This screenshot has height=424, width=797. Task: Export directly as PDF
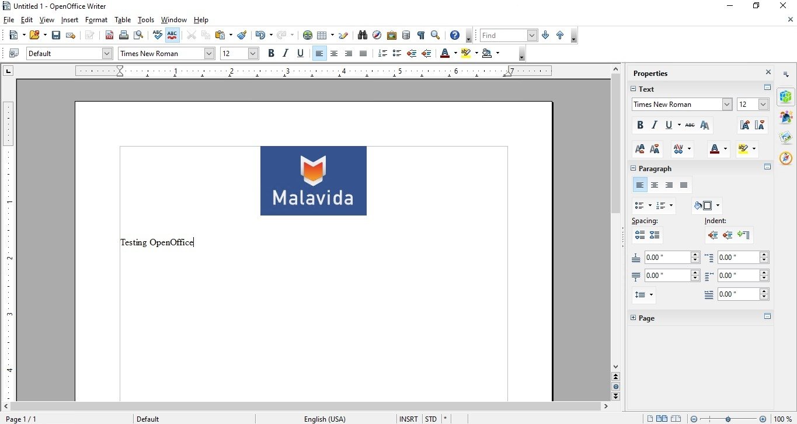coord(109,35)
